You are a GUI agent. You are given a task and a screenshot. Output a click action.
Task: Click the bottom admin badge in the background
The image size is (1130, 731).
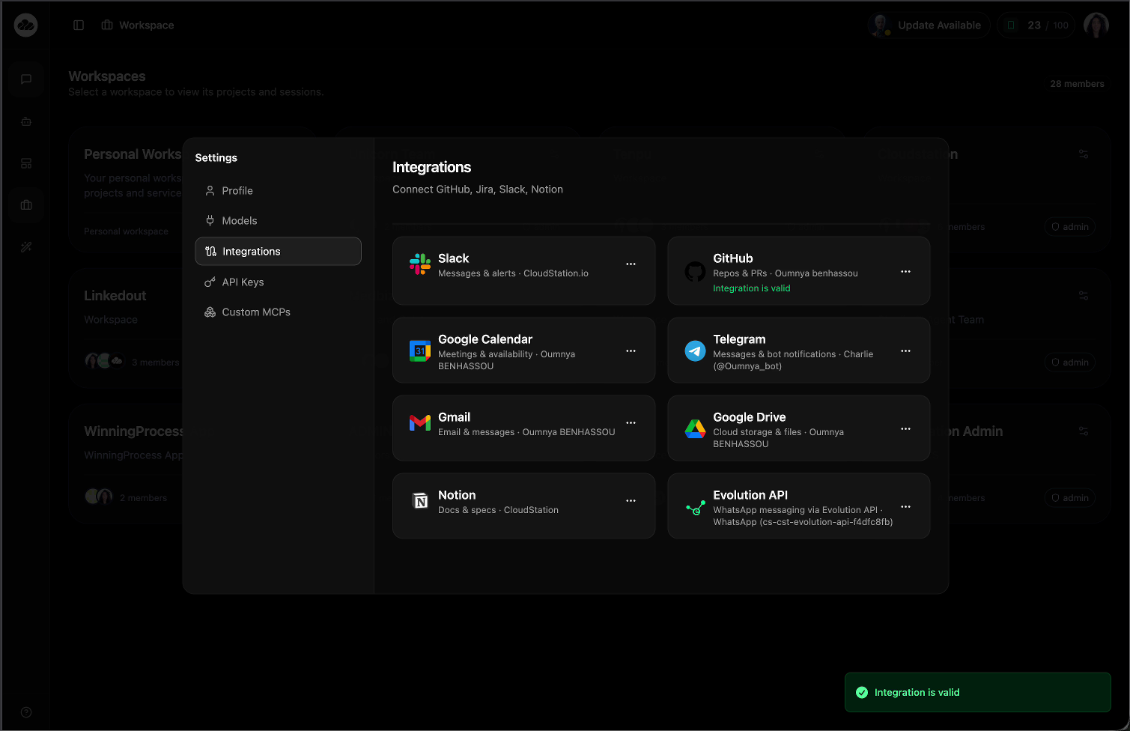[x=1070, y=498]
